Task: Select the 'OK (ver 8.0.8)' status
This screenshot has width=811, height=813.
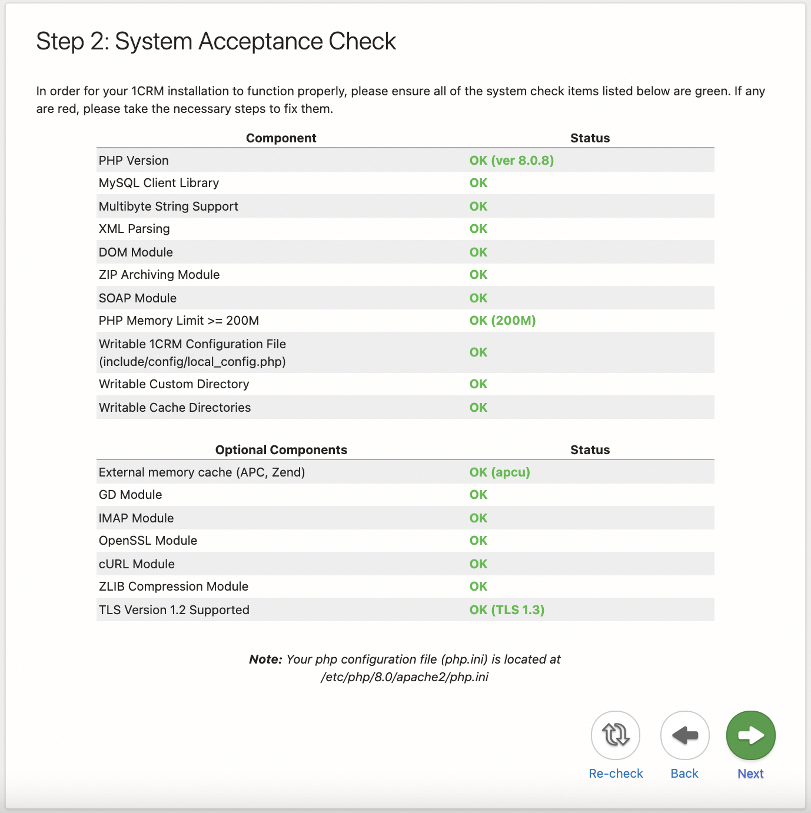Action: coord(511,161)
